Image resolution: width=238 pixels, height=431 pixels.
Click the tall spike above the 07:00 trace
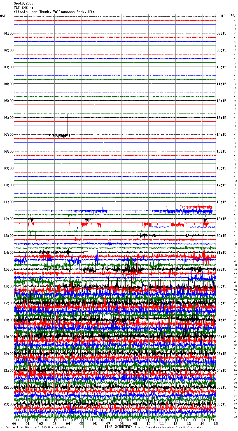(67, 124)
